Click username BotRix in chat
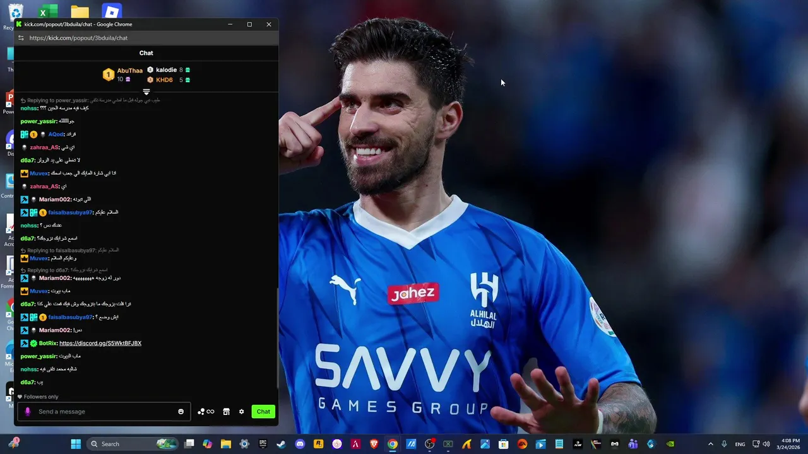 pos(47,344)
